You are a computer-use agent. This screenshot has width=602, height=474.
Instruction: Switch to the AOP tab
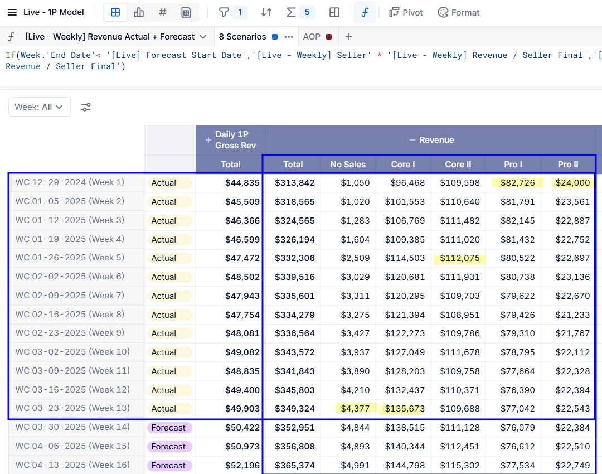312,37
